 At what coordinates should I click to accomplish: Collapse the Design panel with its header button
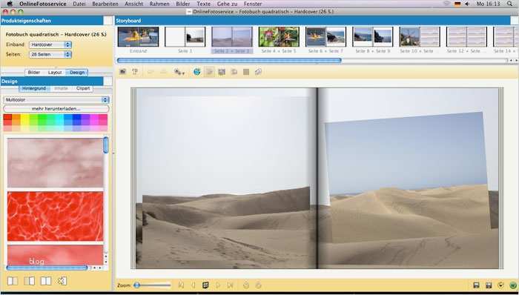coord(108,81)
